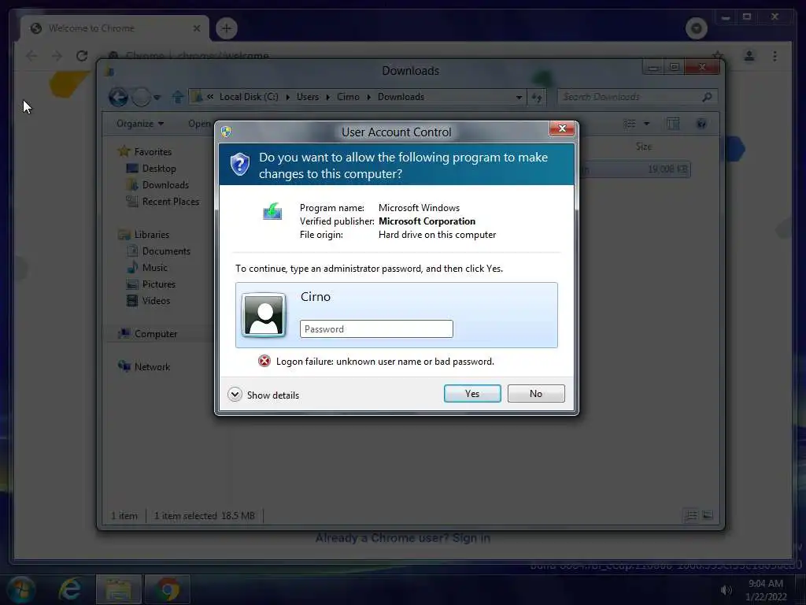Select Cirno in address bar path
The image size is (806, 605).
tap(348, 97)
